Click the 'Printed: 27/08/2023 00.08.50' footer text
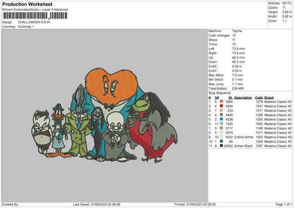Viewport: 294px width, 208px height. click(195, 204)
